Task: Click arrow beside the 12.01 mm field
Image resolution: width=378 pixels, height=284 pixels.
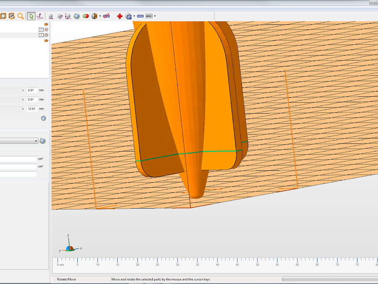Action: point(23,109)
